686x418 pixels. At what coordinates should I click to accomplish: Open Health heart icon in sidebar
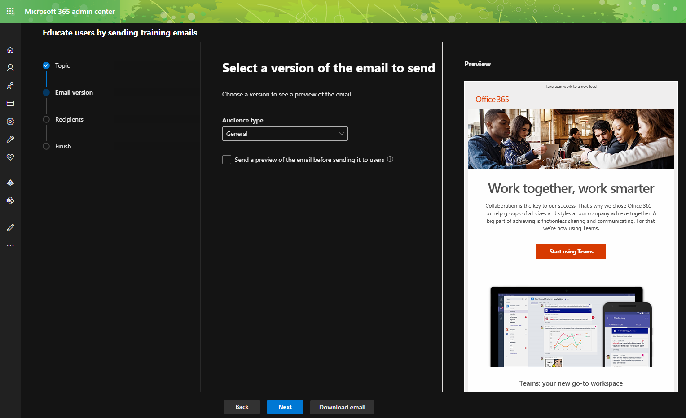pos(10,157)
